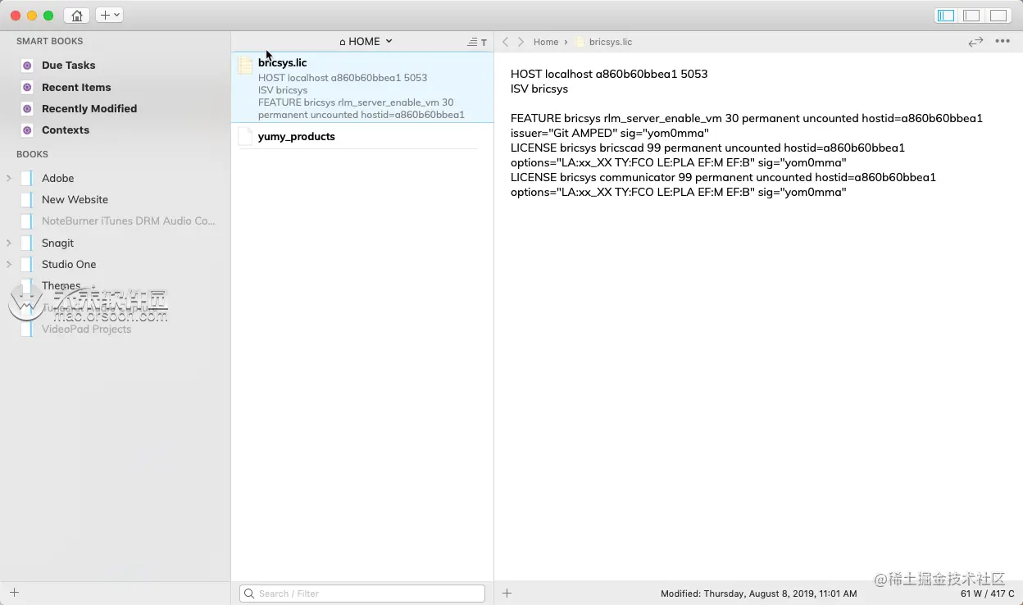
Task: Click the LICENSE bricsys bricscad line
Action: [x=707, y=148]
